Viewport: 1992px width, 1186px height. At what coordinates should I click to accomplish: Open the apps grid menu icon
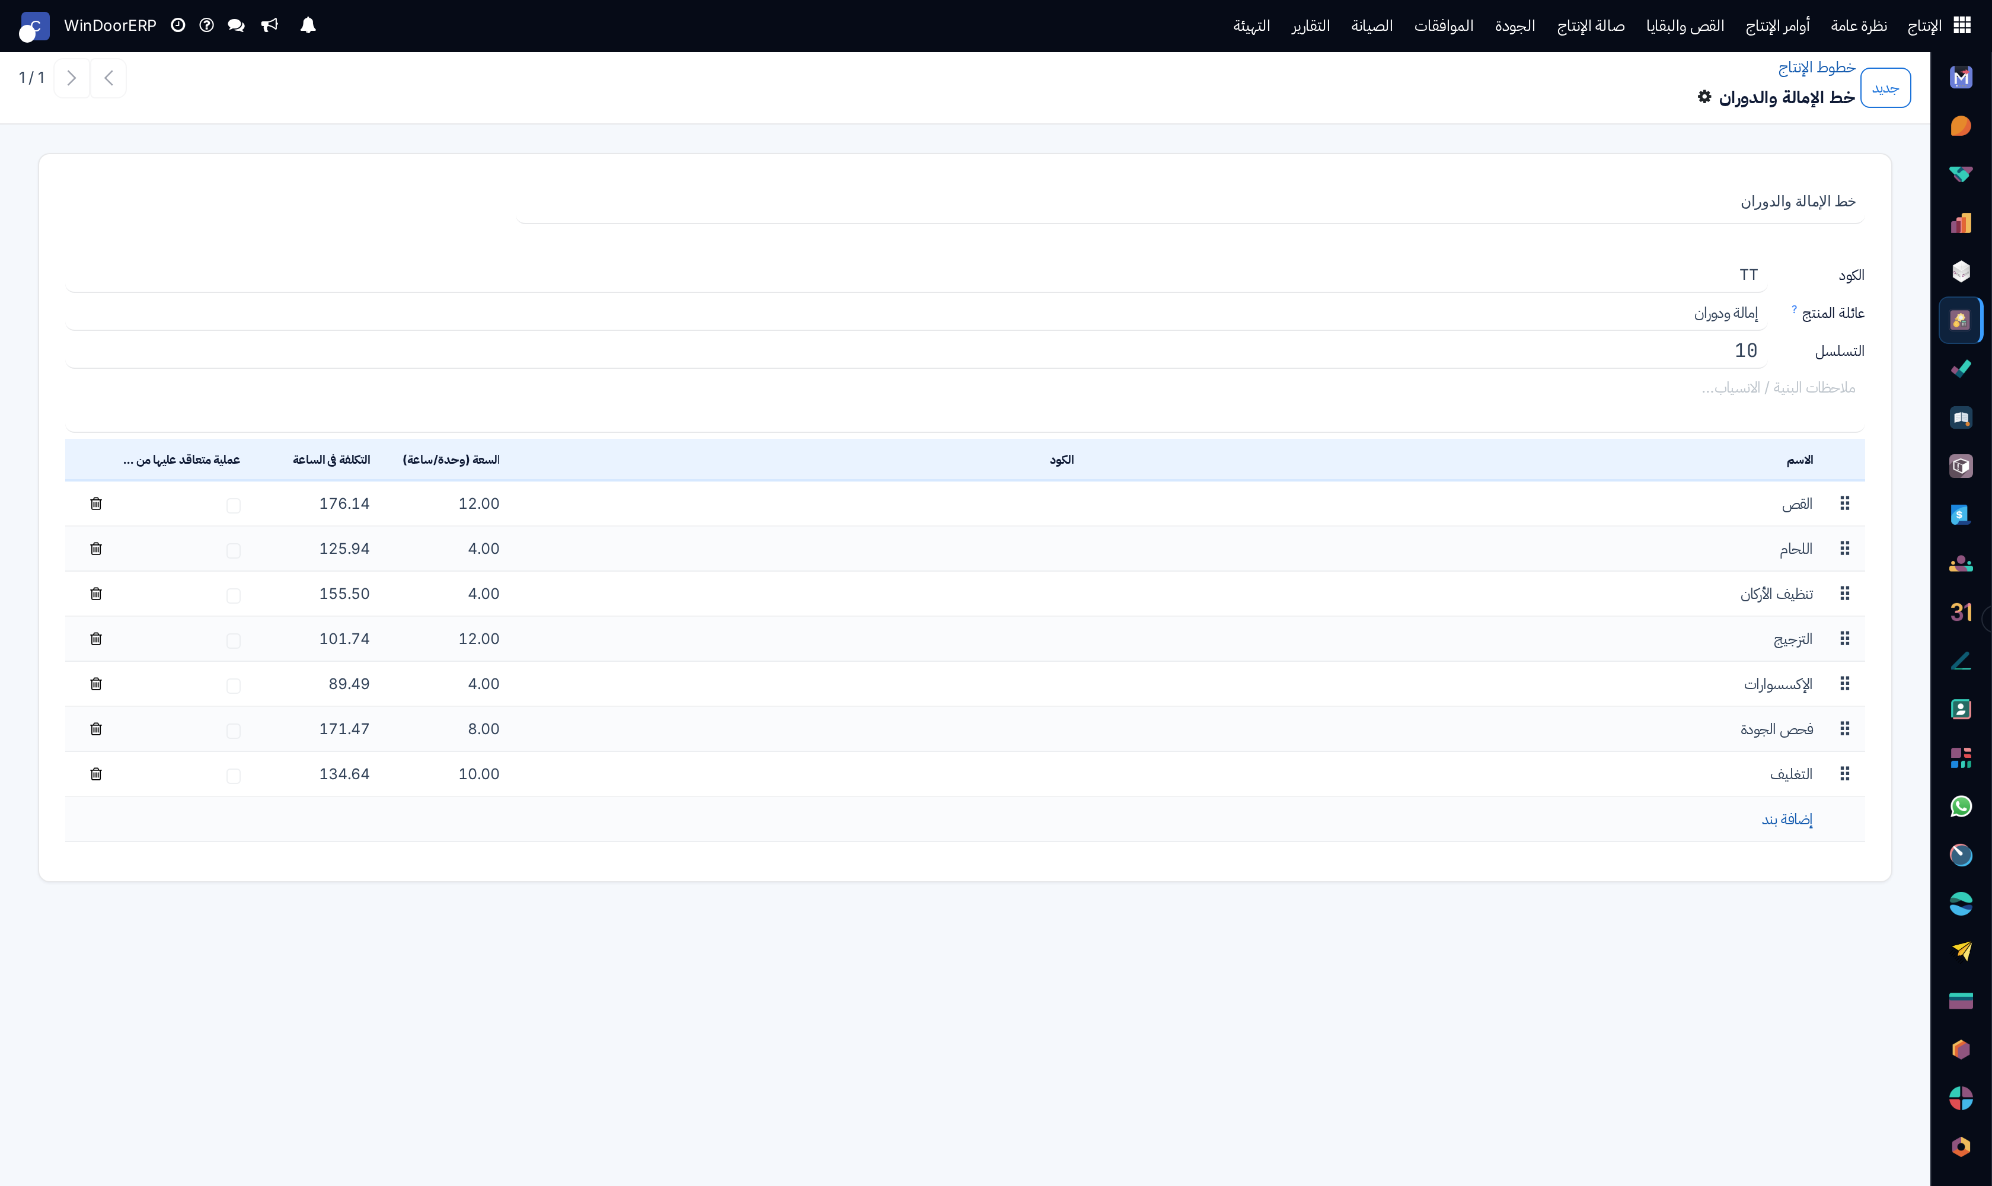coord(1962,25)
